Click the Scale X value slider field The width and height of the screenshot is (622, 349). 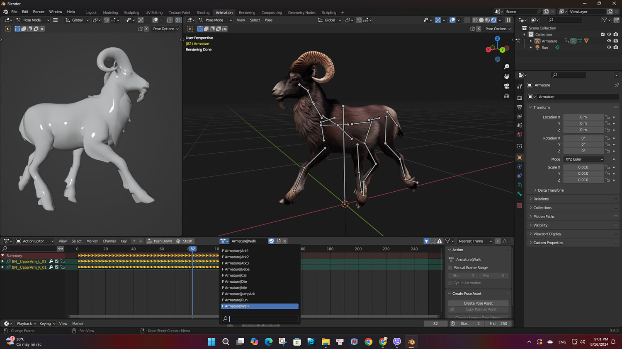click(x=583, y=167)
